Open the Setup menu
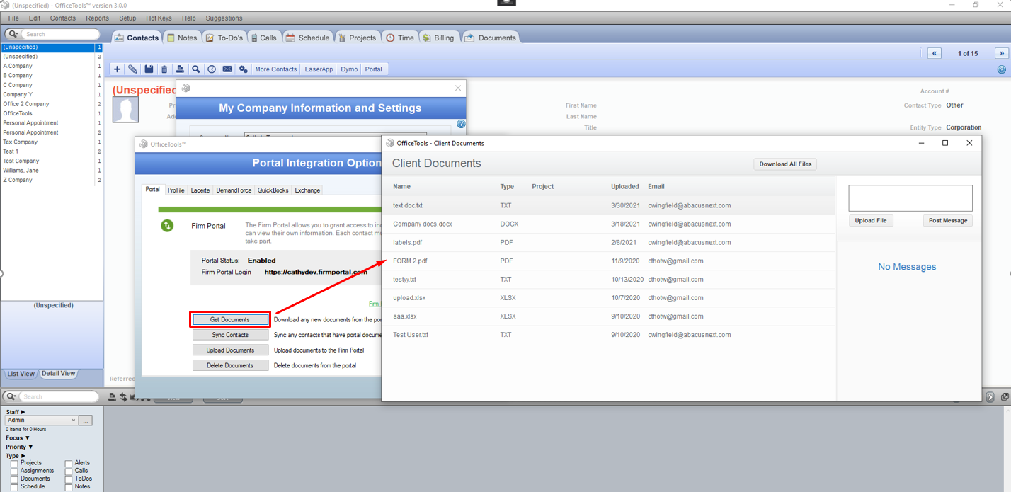 pyautogui.click(x=127, y=18)
